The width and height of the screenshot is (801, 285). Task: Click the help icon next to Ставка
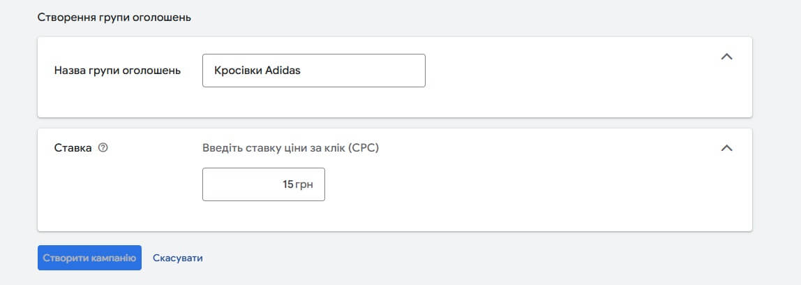click(x=103, y=148)
